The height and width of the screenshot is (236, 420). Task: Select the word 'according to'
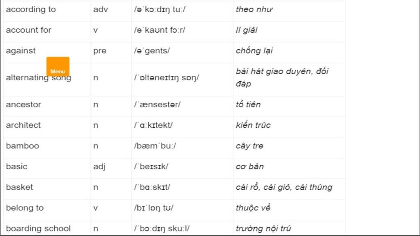click(x=31, y=9)
